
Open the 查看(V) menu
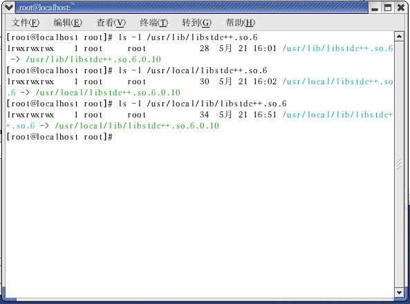coord(111,23)
